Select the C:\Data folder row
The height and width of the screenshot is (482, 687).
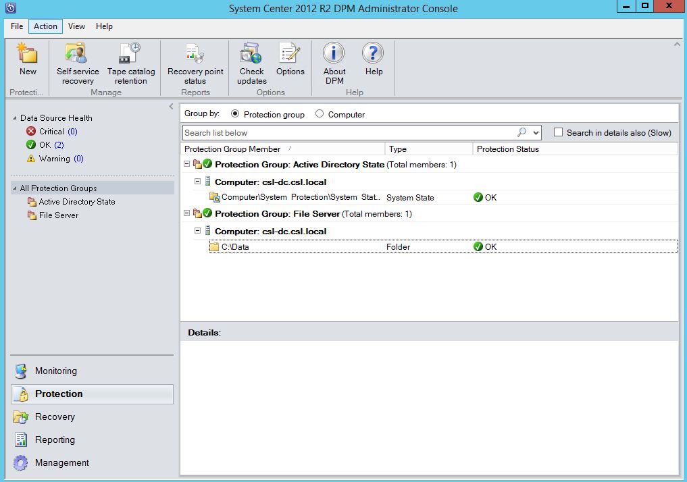click(x=443, y=247)
